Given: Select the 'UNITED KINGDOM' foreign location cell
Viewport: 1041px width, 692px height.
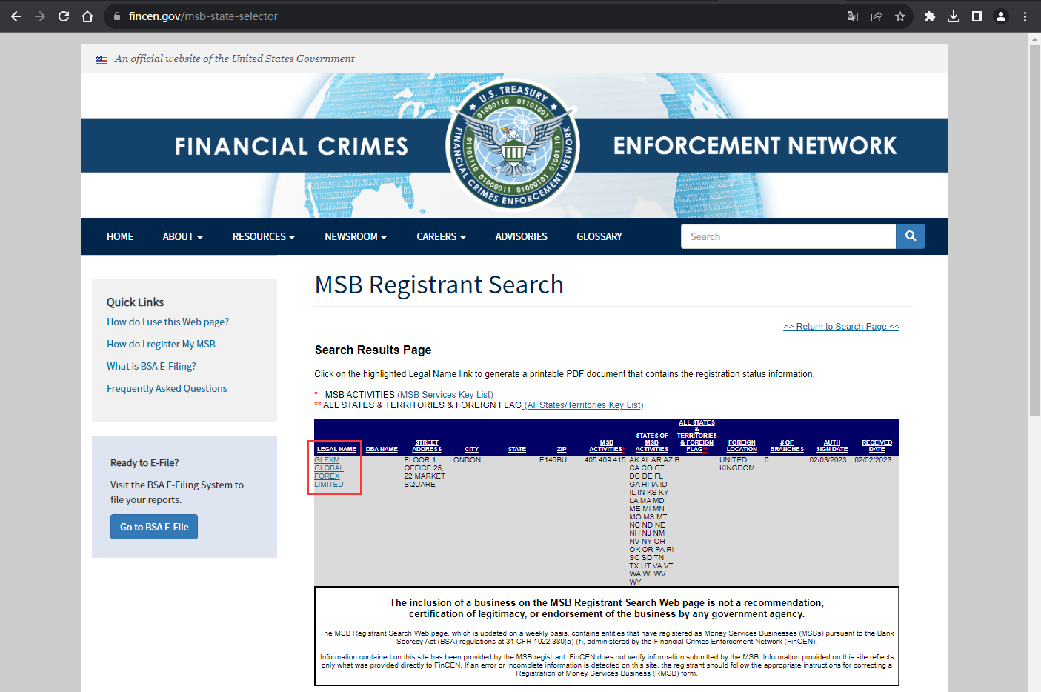Looking at the screenshot, I should pyautogui.click(x=737, y=464).
